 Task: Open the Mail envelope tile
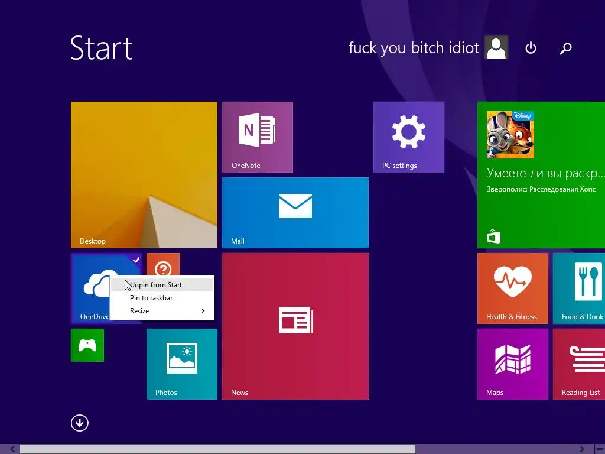[295, 213]
